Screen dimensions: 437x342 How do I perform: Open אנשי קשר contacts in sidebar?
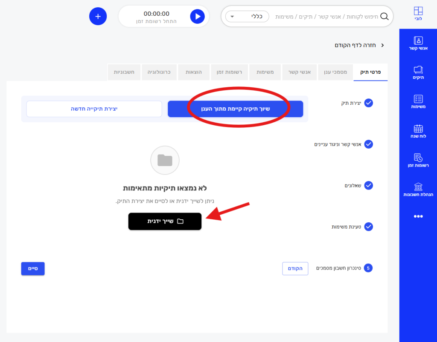(418, 43)
